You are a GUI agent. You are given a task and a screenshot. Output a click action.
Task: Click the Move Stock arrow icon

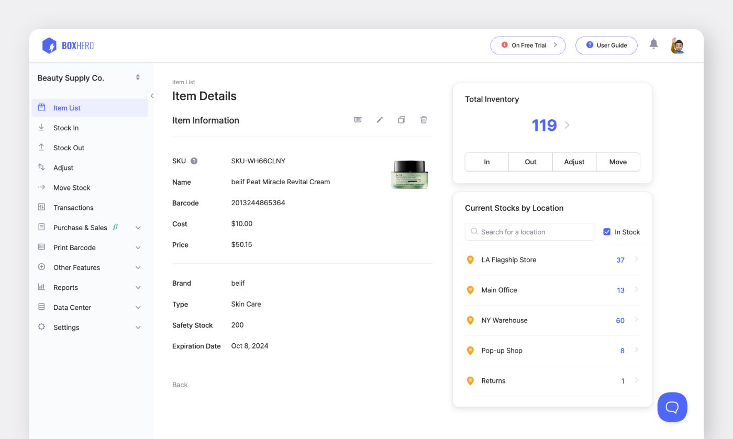tap(41, 187)
